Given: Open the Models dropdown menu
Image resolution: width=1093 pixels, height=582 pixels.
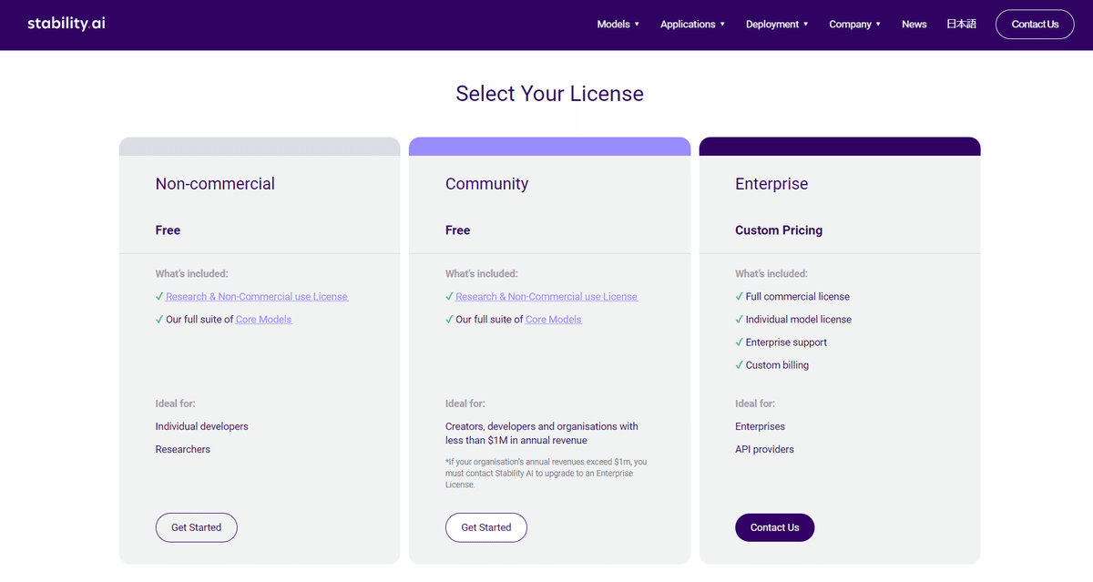Looking at the screenshot, I should tap(618, 25).
